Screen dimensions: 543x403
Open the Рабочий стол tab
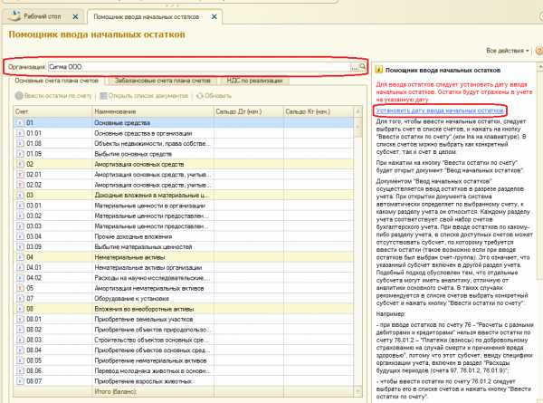43,18
